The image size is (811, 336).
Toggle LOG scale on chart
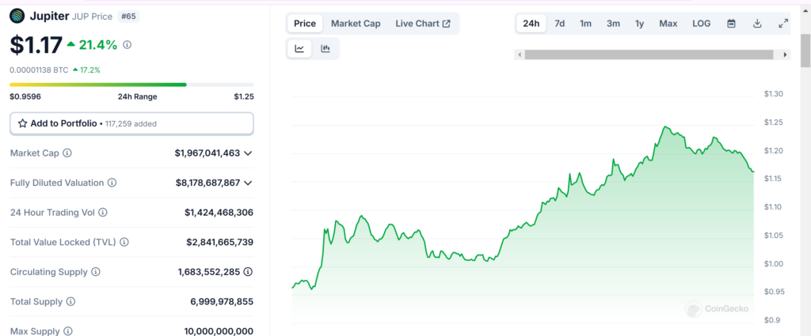coord(701,24)
